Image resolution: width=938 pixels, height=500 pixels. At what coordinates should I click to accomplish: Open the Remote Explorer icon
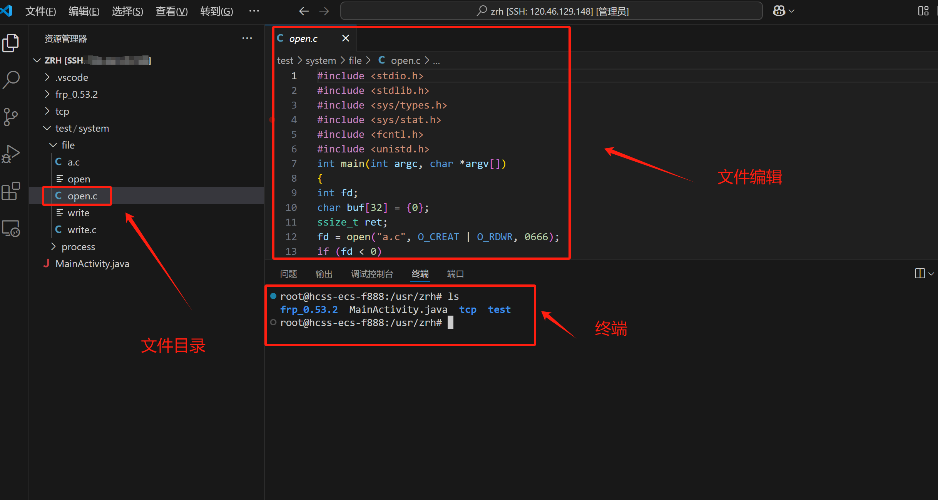(x=11, y=228)
